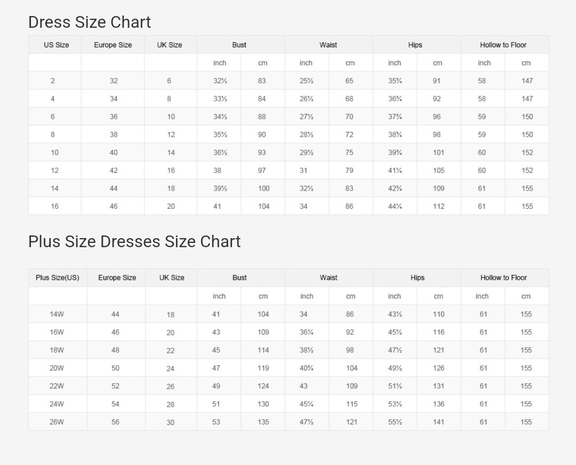This screenshot has height=465, width=576.
Task: Select the 141 cm hips value
Action: pos(438,422)
